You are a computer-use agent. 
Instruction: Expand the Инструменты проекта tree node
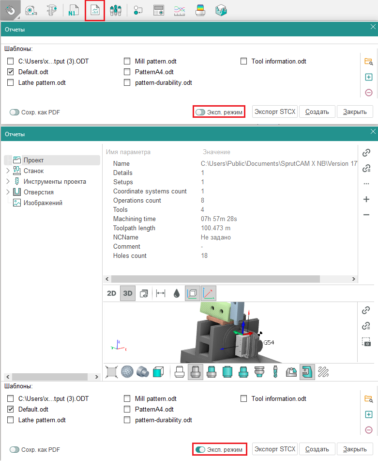tap(8, 182)
